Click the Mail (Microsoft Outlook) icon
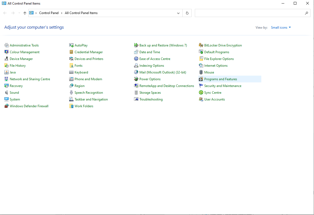The image size is (314, 215). pos(136,72)
